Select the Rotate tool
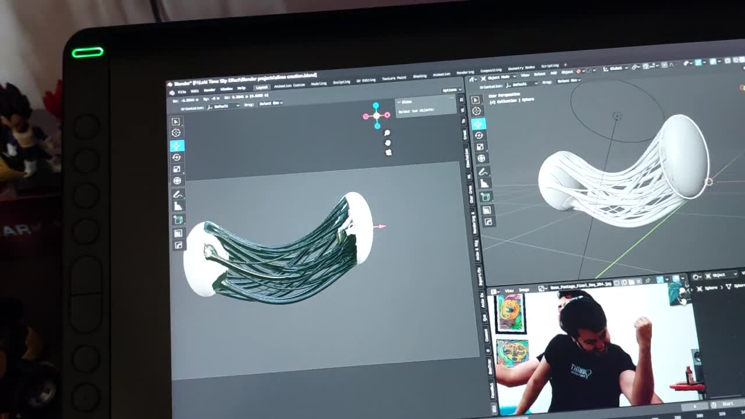This screenshot has height=419, width=745. point(178,157)
